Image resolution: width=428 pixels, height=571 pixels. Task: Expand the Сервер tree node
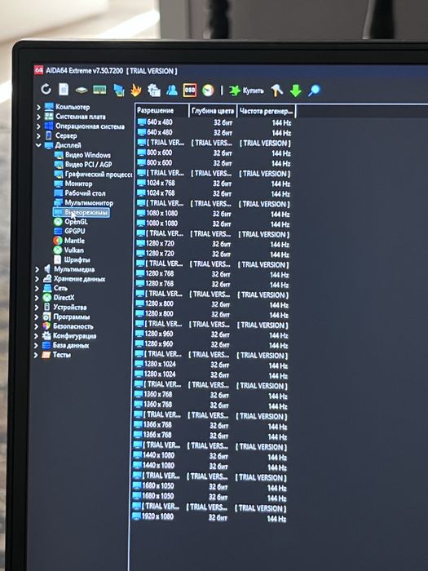[x=38, y=136]
